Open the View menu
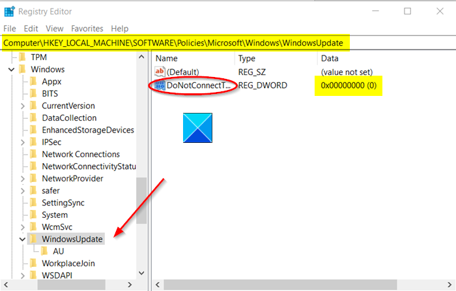 pyautogui.click(x=54, y=29)
